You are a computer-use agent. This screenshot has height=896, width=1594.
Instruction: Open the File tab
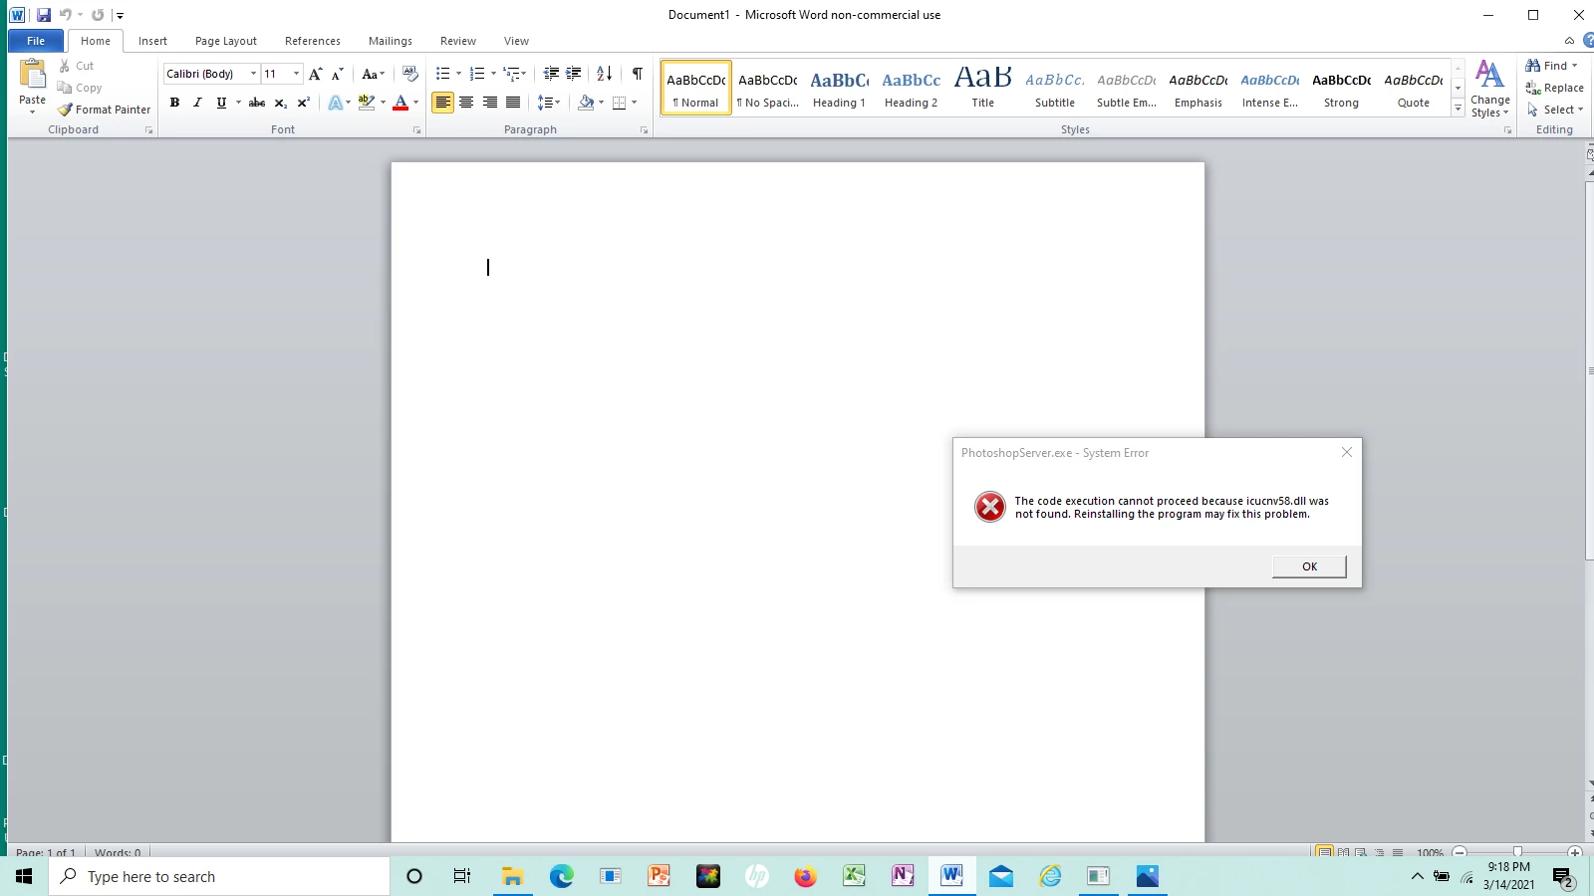pos(36,41)
